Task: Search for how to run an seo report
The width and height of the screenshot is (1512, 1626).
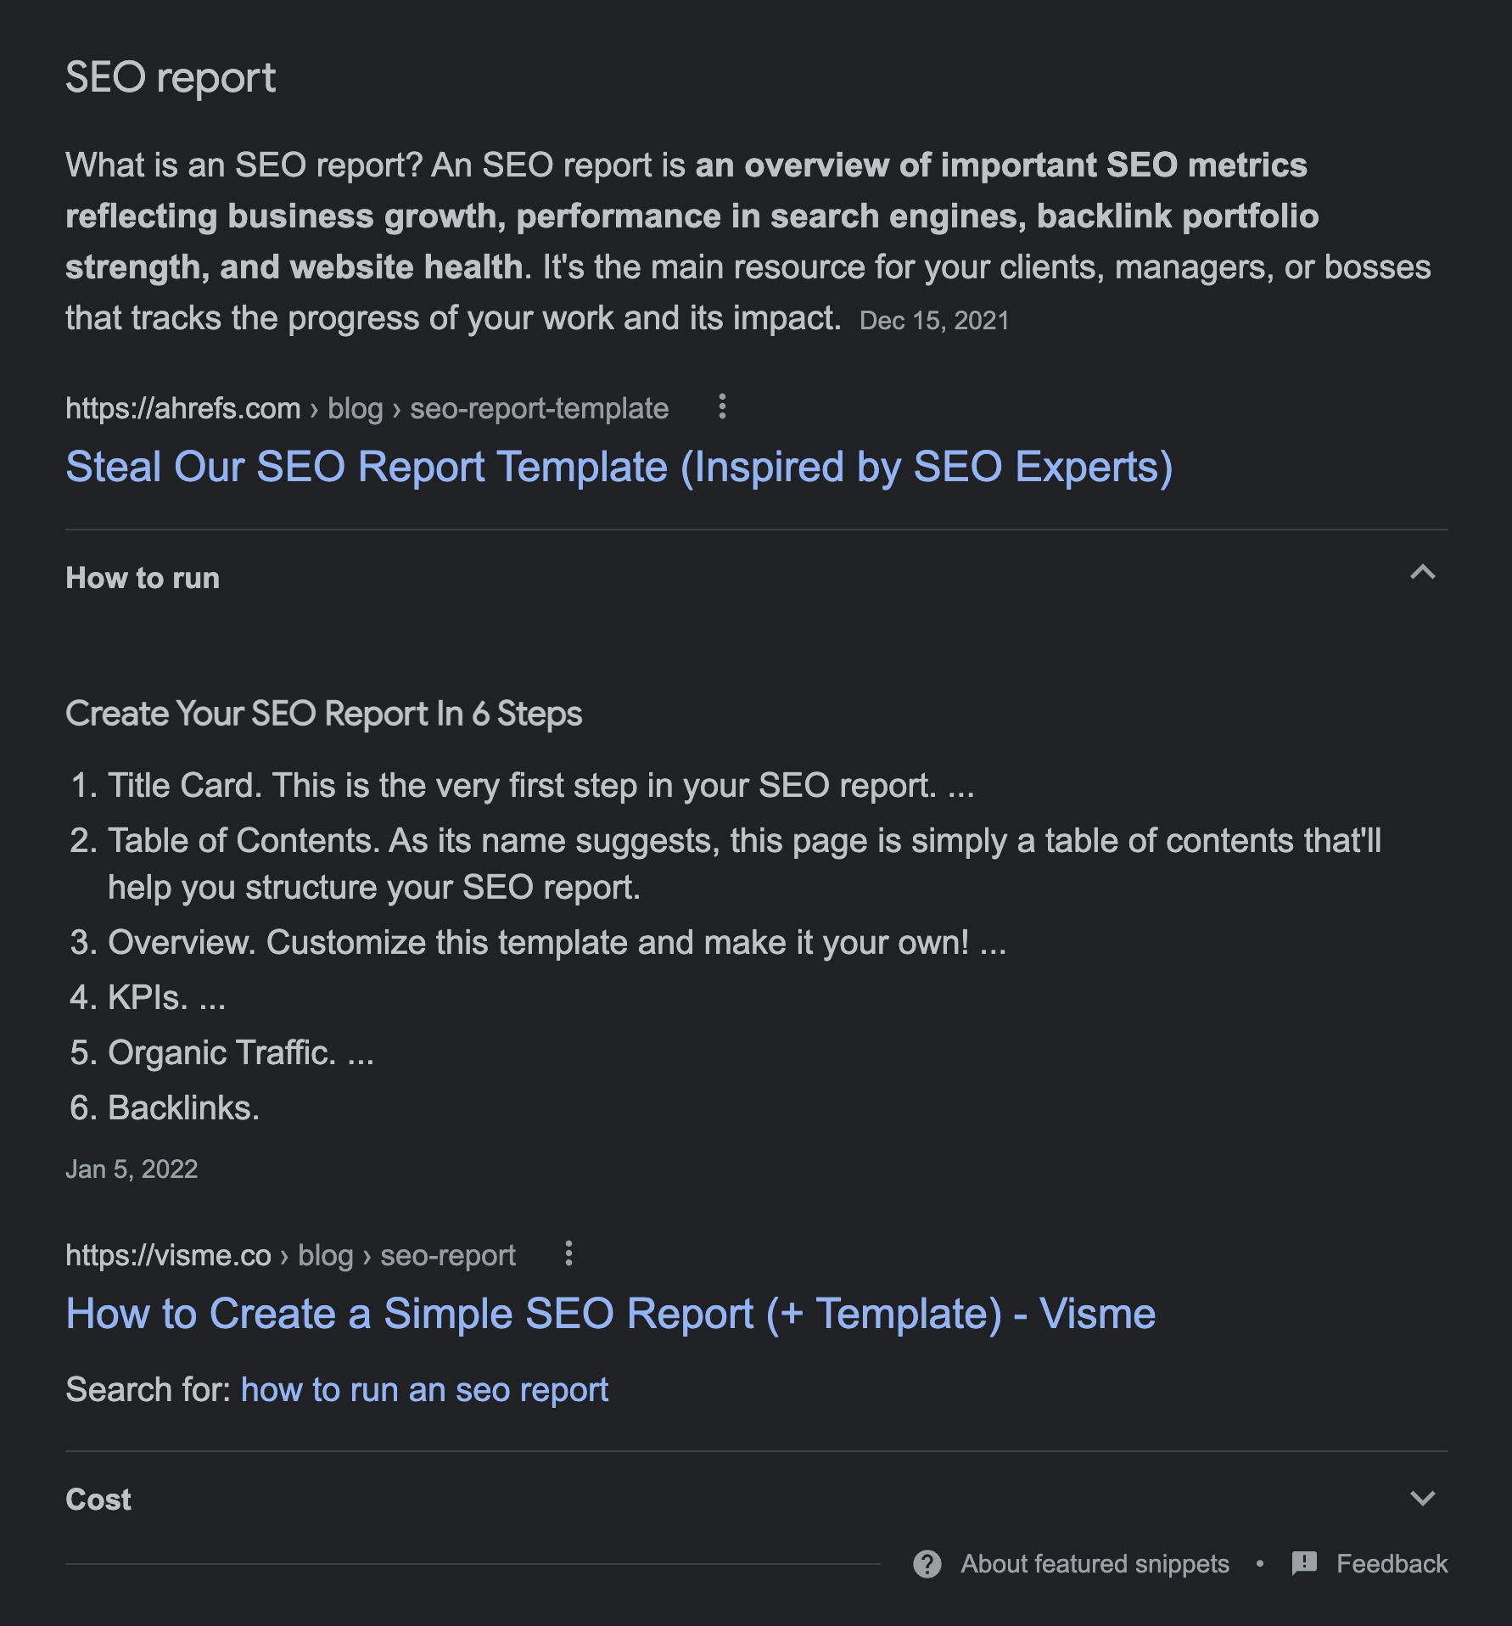Action: pos(424,1390)
